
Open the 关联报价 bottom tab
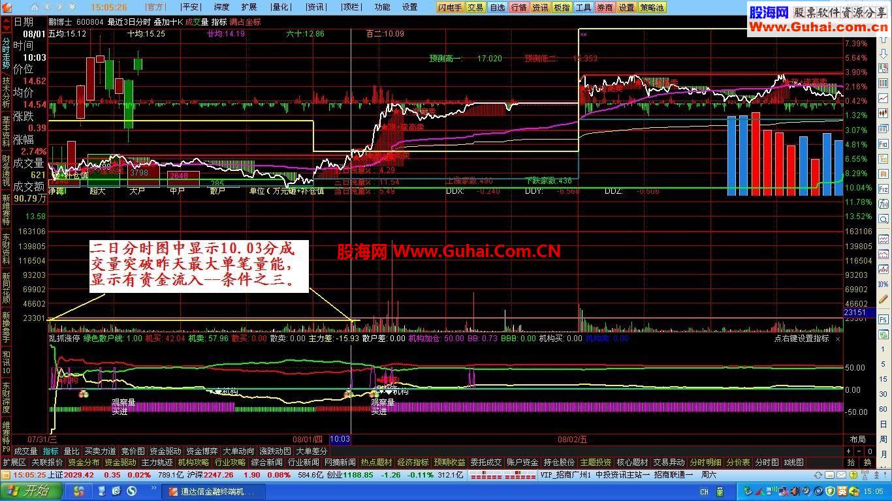[x=47, y=463]
